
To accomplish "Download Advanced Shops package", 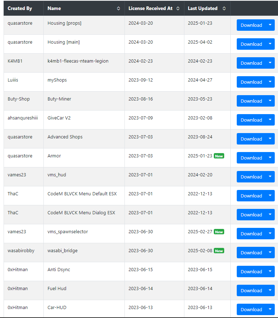I will click(x=251, y=139).
